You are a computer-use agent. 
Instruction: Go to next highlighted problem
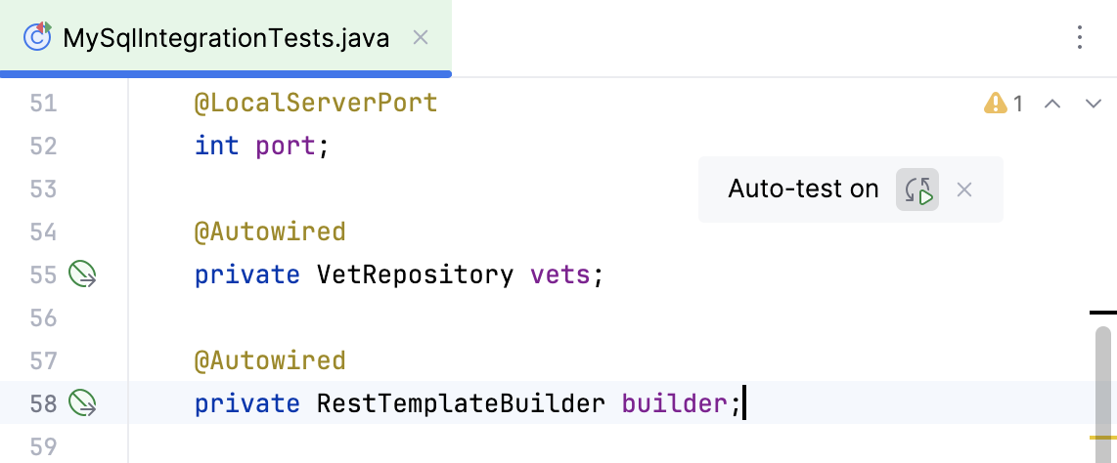tap(1094, 103)
